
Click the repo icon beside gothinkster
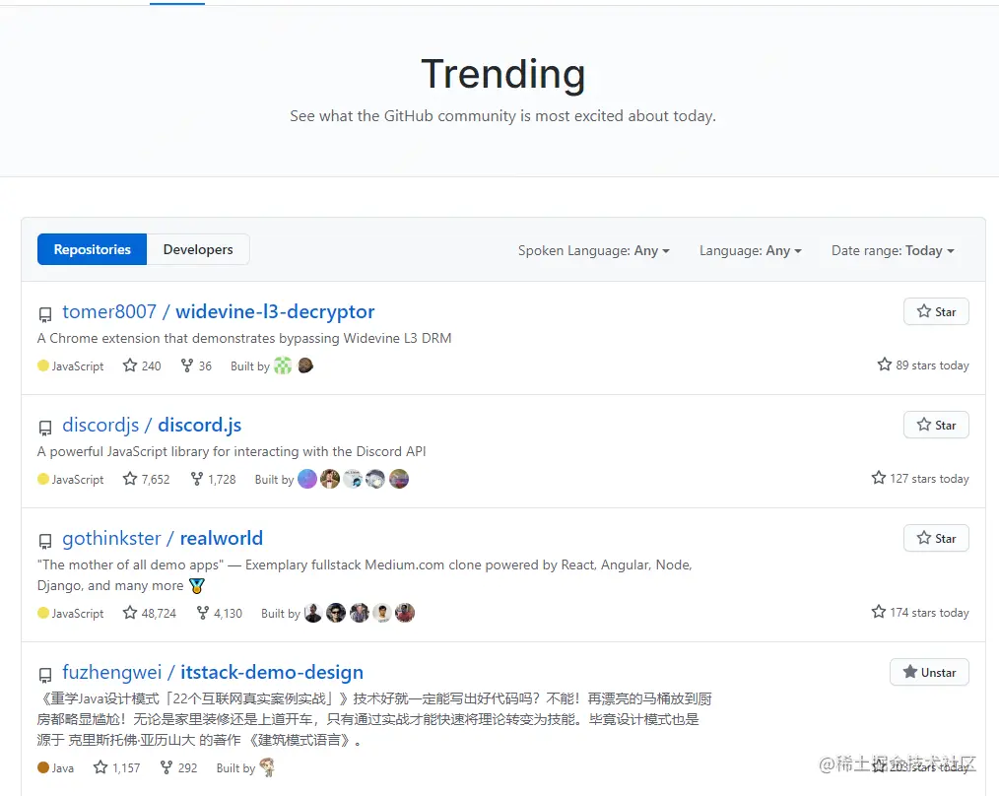(45, 541)
